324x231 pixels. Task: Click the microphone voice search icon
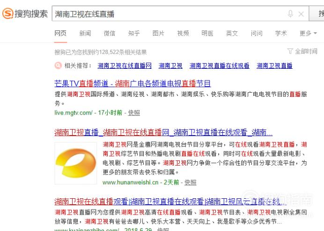[x=290, y=14]
